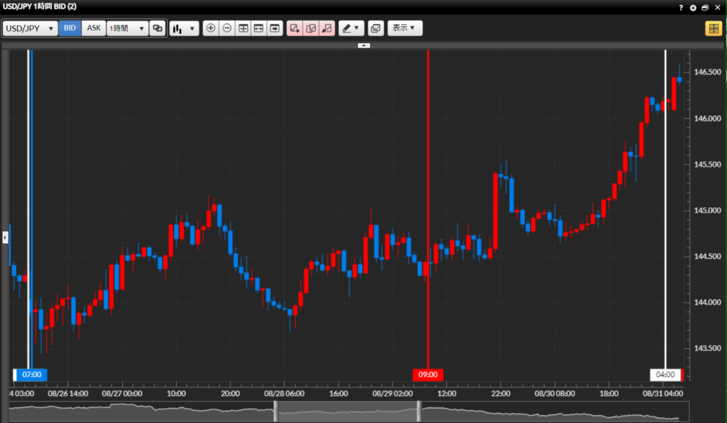Click the fit-chart-width horizontal arrows icon
Image resolution: width=727 pixels, height=423 pixels.
tap(258, 28)
